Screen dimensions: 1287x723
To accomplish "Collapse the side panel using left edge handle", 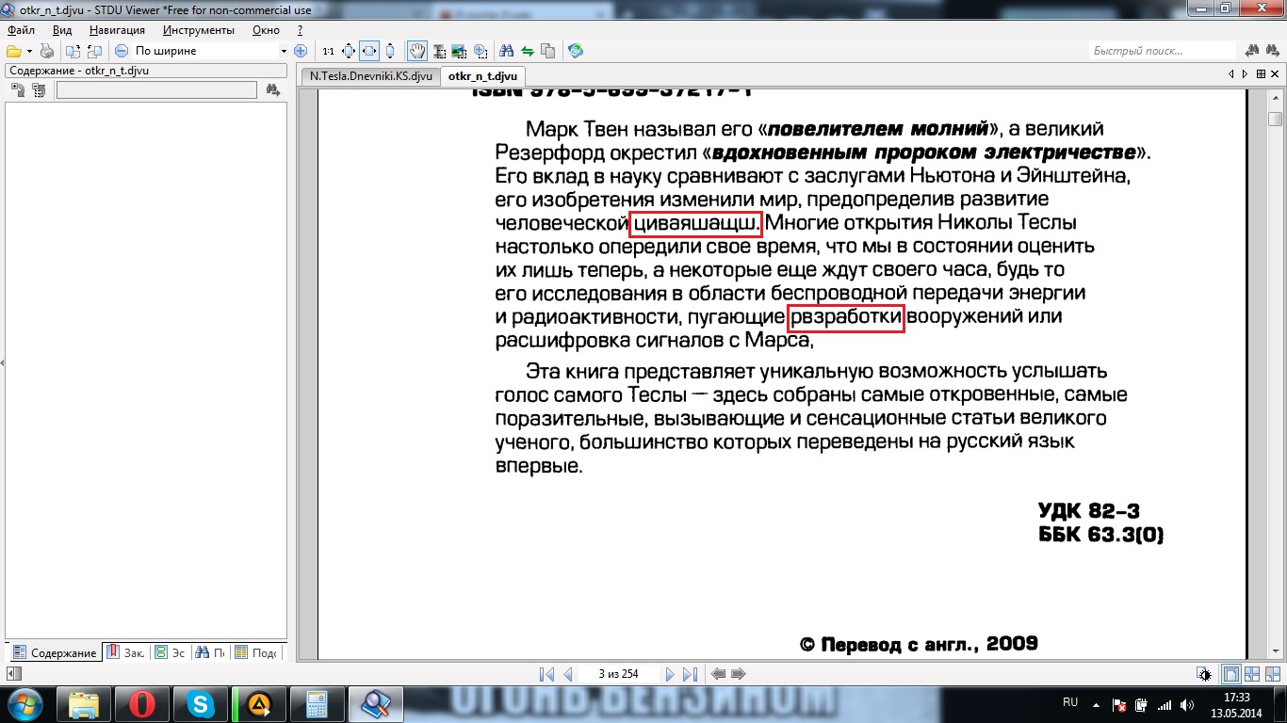I will pos(2,362).
